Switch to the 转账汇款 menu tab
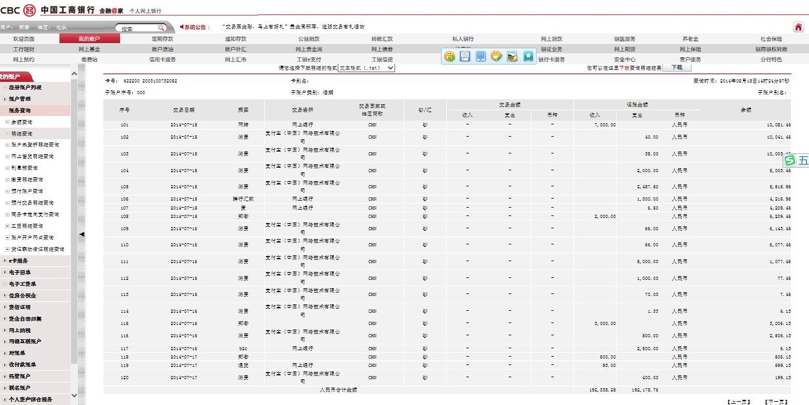The width and height of the screenshot is (809, 405). point(382,39)
